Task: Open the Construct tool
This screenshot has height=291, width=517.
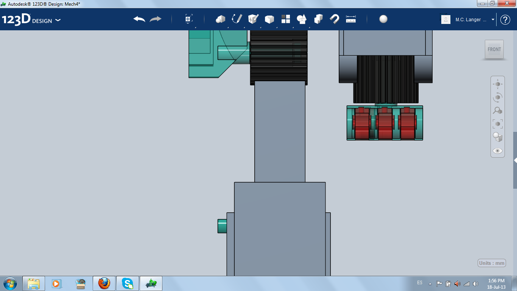Action: [x=253, y=19]
